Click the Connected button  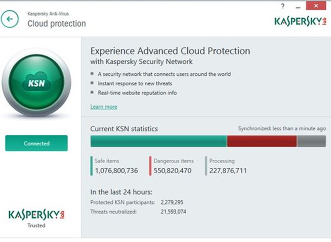coord(36,143)
